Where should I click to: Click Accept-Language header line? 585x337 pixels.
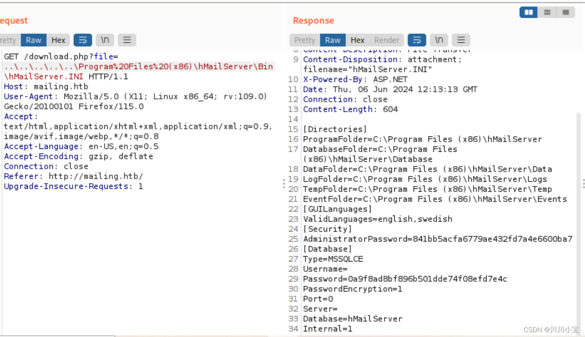coord(81,146)
